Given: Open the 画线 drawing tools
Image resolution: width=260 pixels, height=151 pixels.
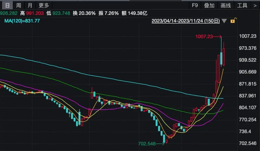Looking at the screenshot, I should point(226,5).
